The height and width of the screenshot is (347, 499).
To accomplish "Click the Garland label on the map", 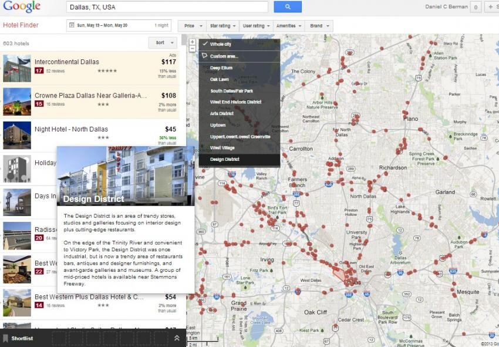I will coord(445,192).
